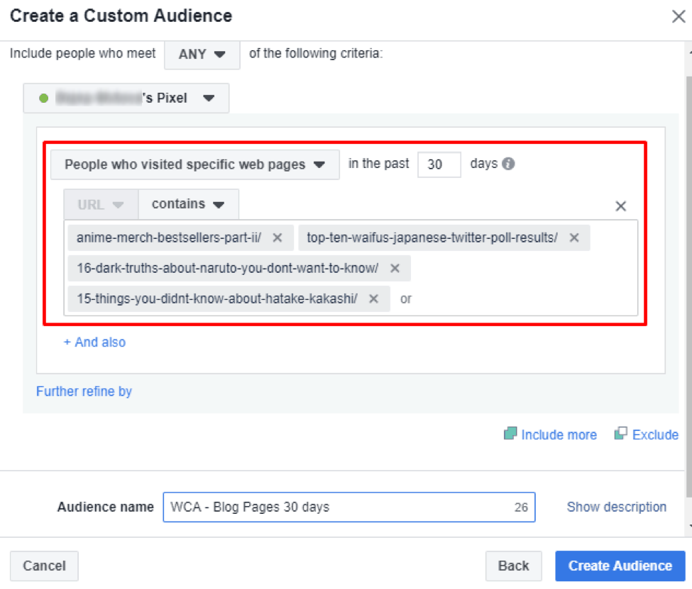Remove the 16-dark-truths-about-naruto URL tag
692x589 pixels.
coord(394,268)
